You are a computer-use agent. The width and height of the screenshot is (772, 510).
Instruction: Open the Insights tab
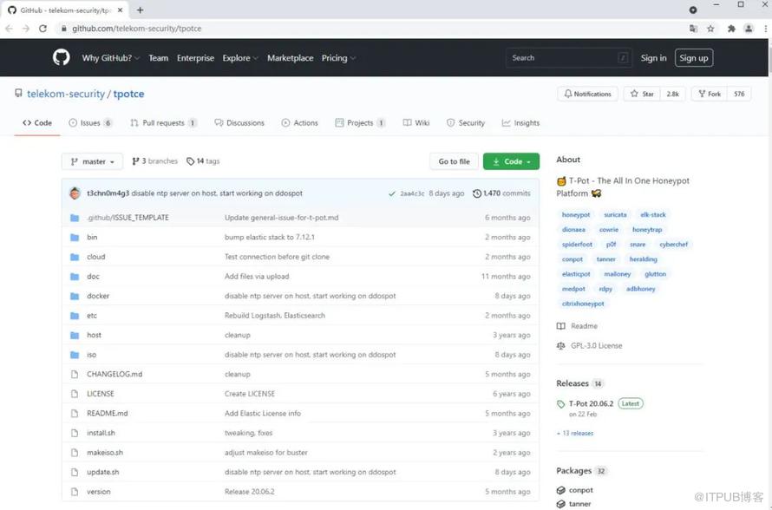pyautogui.click(x=520, y=122)
